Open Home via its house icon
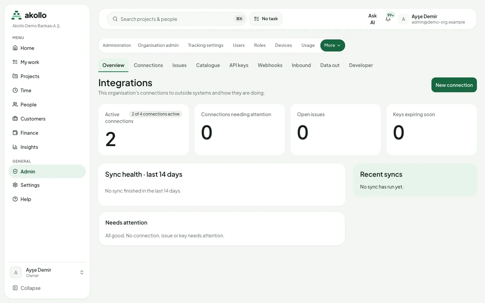 coord(15,48)
